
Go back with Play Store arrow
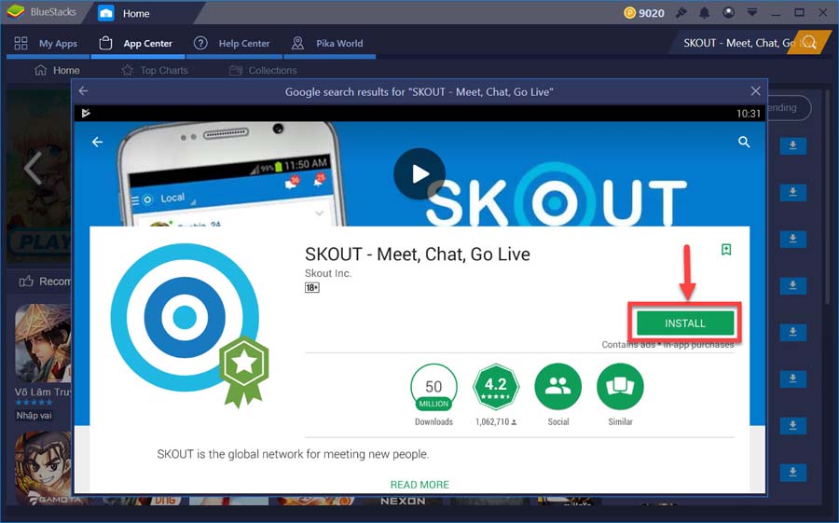click(97, 142)
